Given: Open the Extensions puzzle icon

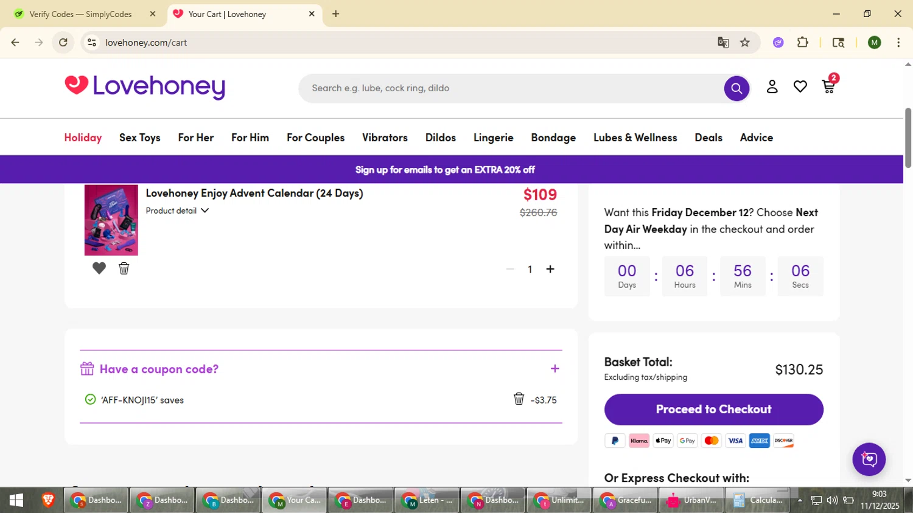Looking at the screenshot, I should point(803,43).
